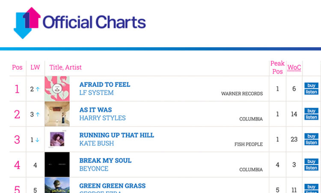
Task: Open the As It Was cover artwork
Action: point(57,114)
